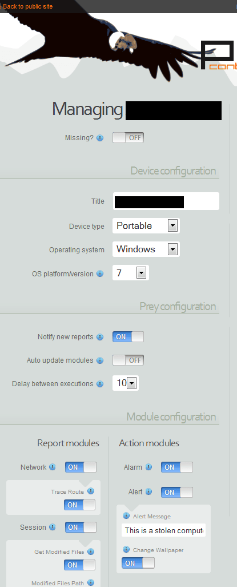Disable the Alarm action module
This screenshot has width=237, height=587.
[x=177, y=467]
